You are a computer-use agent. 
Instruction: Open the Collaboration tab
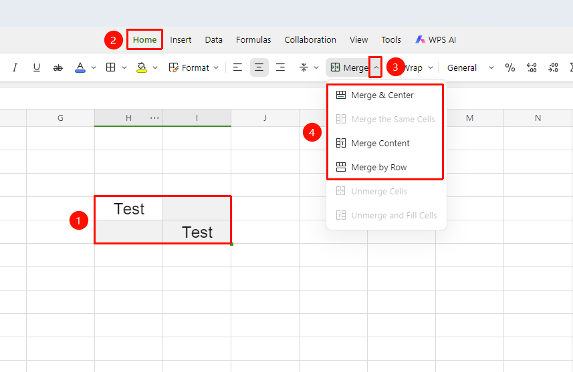[310, 40]
